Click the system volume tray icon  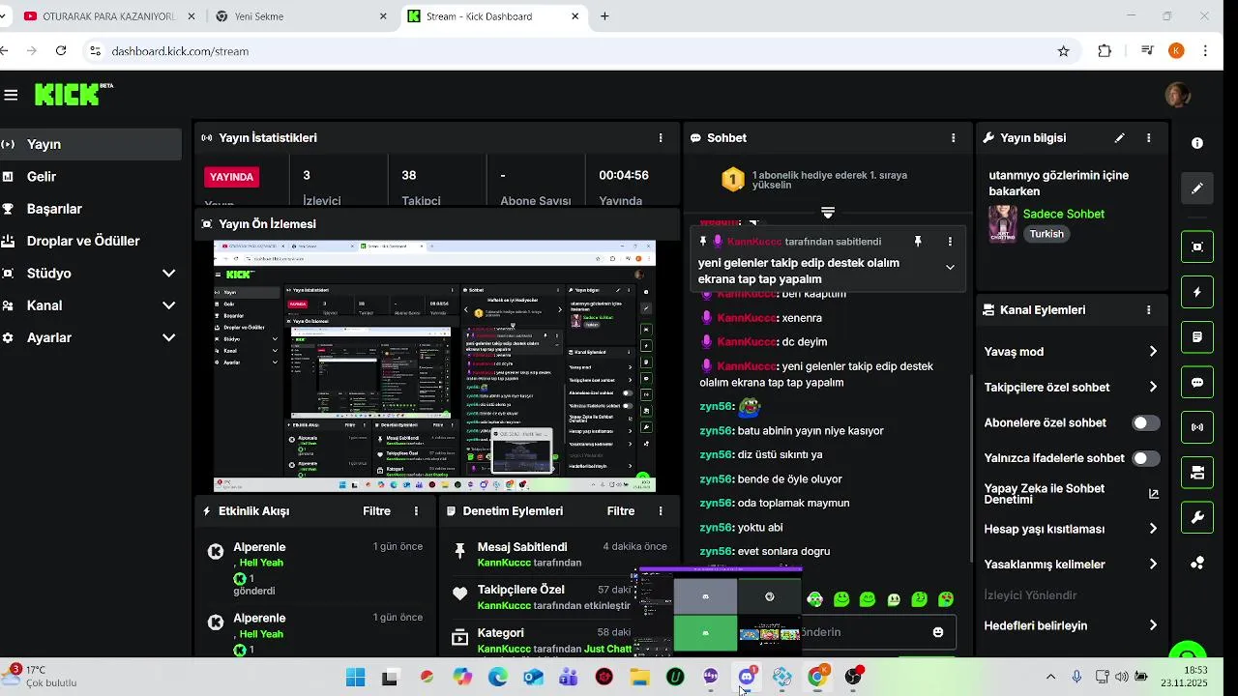pyautogui.click(x=1121, y=677)
